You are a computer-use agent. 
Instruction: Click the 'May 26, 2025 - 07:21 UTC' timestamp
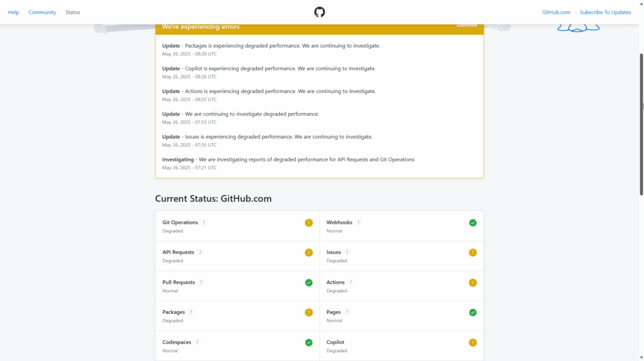tap(189, 168)
